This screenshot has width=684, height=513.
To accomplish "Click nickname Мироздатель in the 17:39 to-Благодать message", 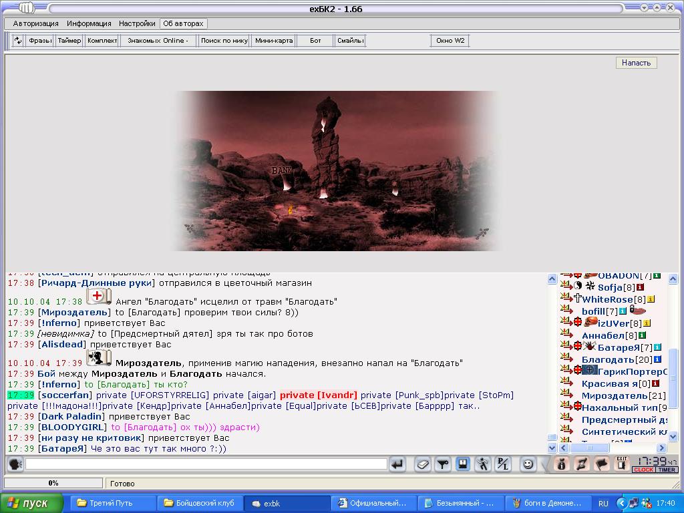I will click(x=75, y=313).
